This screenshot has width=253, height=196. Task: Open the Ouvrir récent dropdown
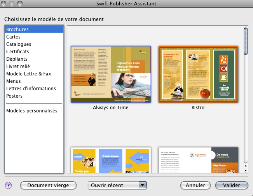click(x=117, y=185)
